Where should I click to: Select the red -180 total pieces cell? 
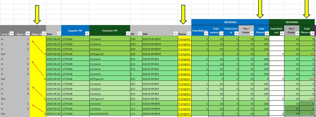tap(307, 79)
